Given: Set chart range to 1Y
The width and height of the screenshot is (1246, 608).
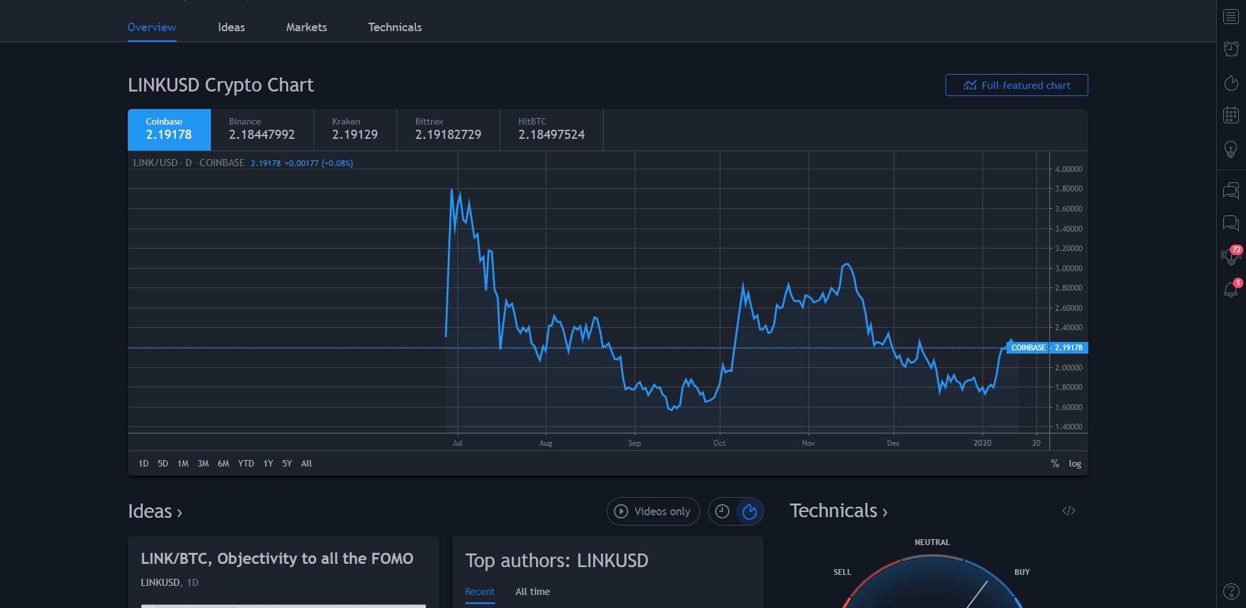Looking at the screenshot, I should [268, 463].
